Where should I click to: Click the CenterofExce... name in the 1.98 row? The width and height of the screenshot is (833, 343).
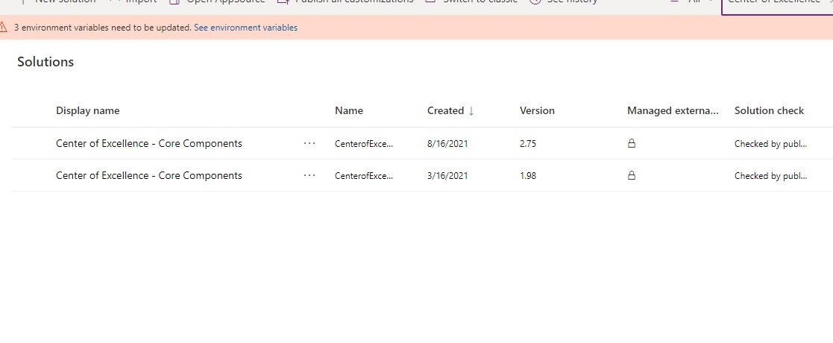364,175
